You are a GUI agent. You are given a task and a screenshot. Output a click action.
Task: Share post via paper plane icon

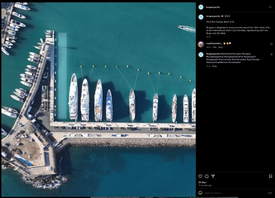click(x=213, y=176)
